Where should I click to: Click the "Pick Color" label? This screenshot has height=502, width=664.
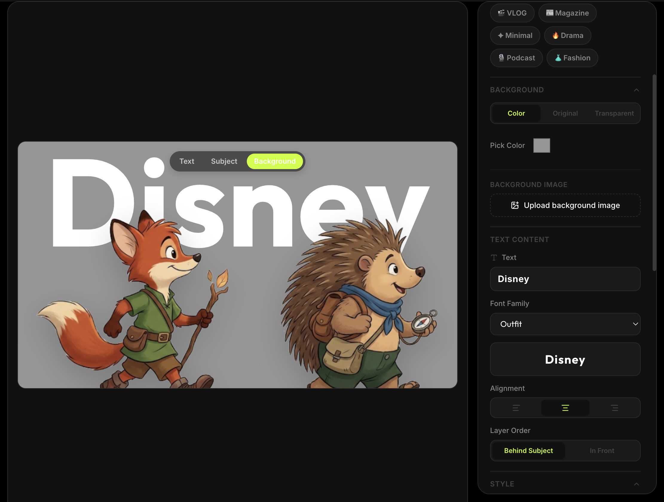coord(507,145)
